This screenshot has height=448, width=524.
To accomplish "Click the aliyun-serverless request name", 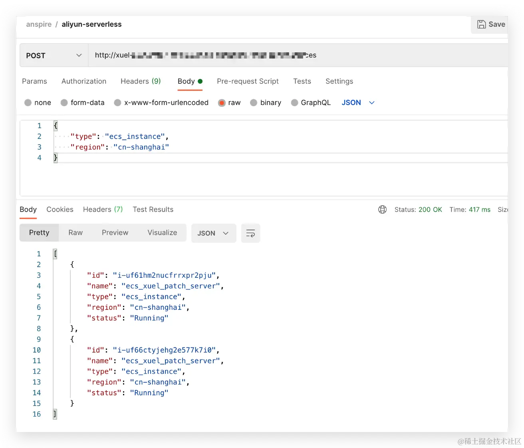I will [91, 24].
